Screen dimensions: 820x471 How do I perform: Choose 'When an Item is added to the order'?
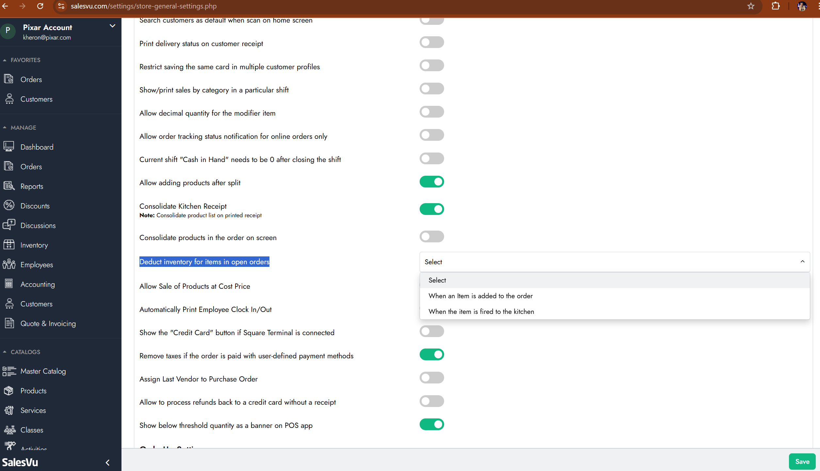pyautogui.click(x=615, y=296)
